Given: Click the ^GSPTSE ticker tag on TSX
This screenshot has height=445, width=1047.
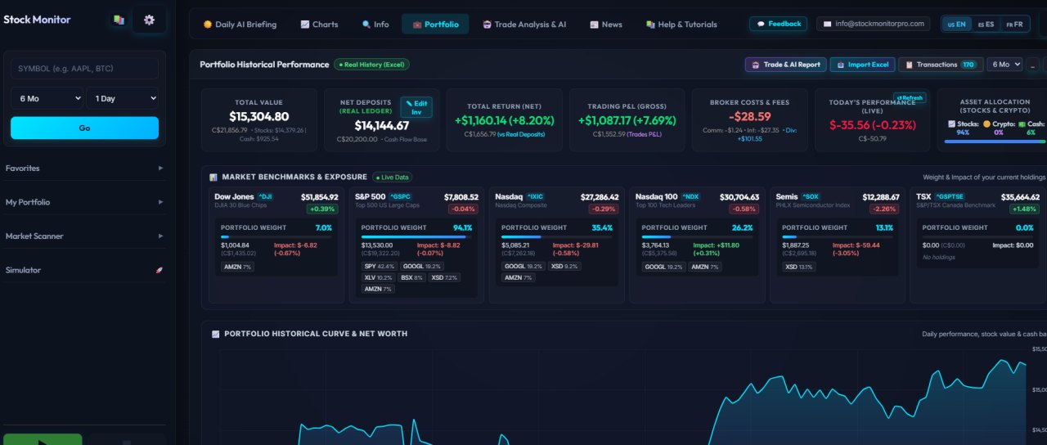Looking at the screenshot, I should point(950,196).
